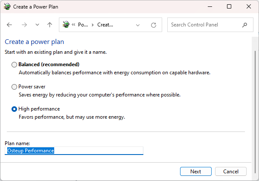This screenshot has width=259, height=181.
Task: Click the "Creat..." breadcrumb item
Action: pyautogui.click(x=105, y=25)
